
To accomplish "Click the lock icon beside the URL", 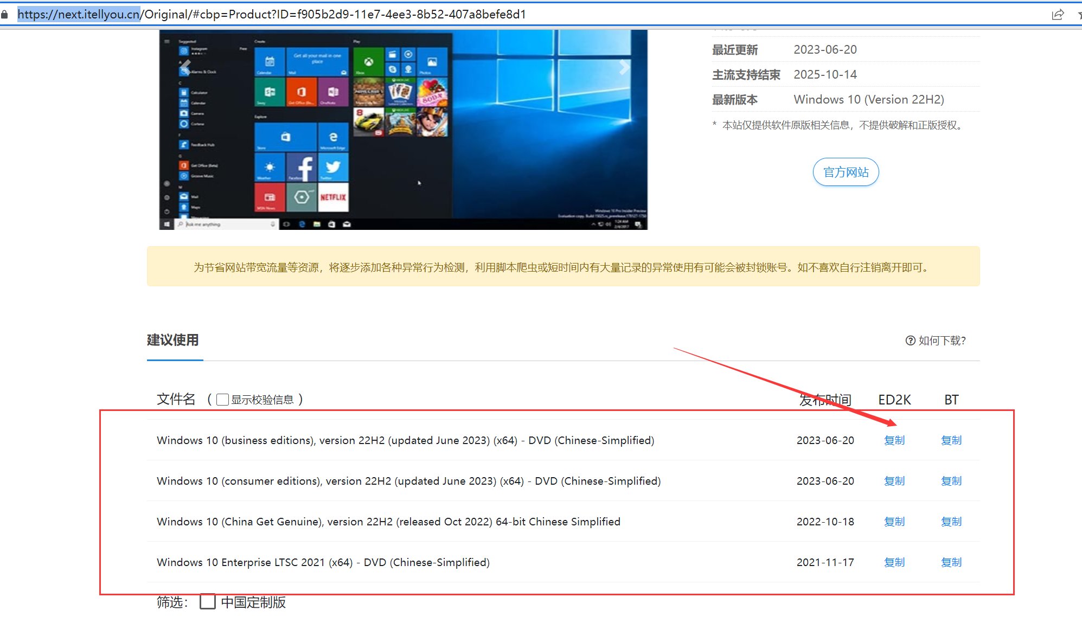I will [x=5, y=15].
